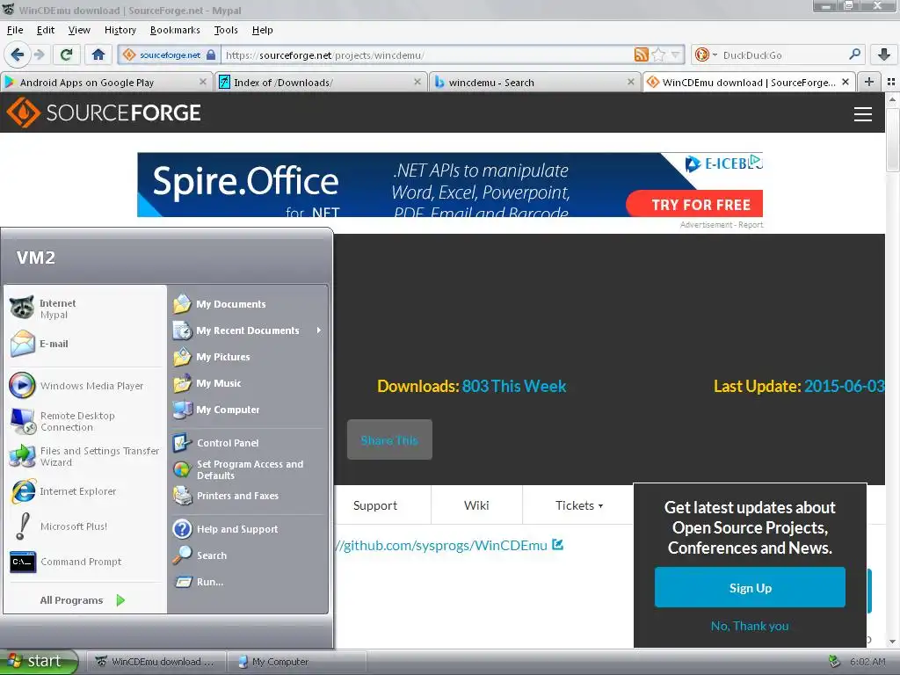Open the Help menu
900x675 pixels.
tap(262, 30)
